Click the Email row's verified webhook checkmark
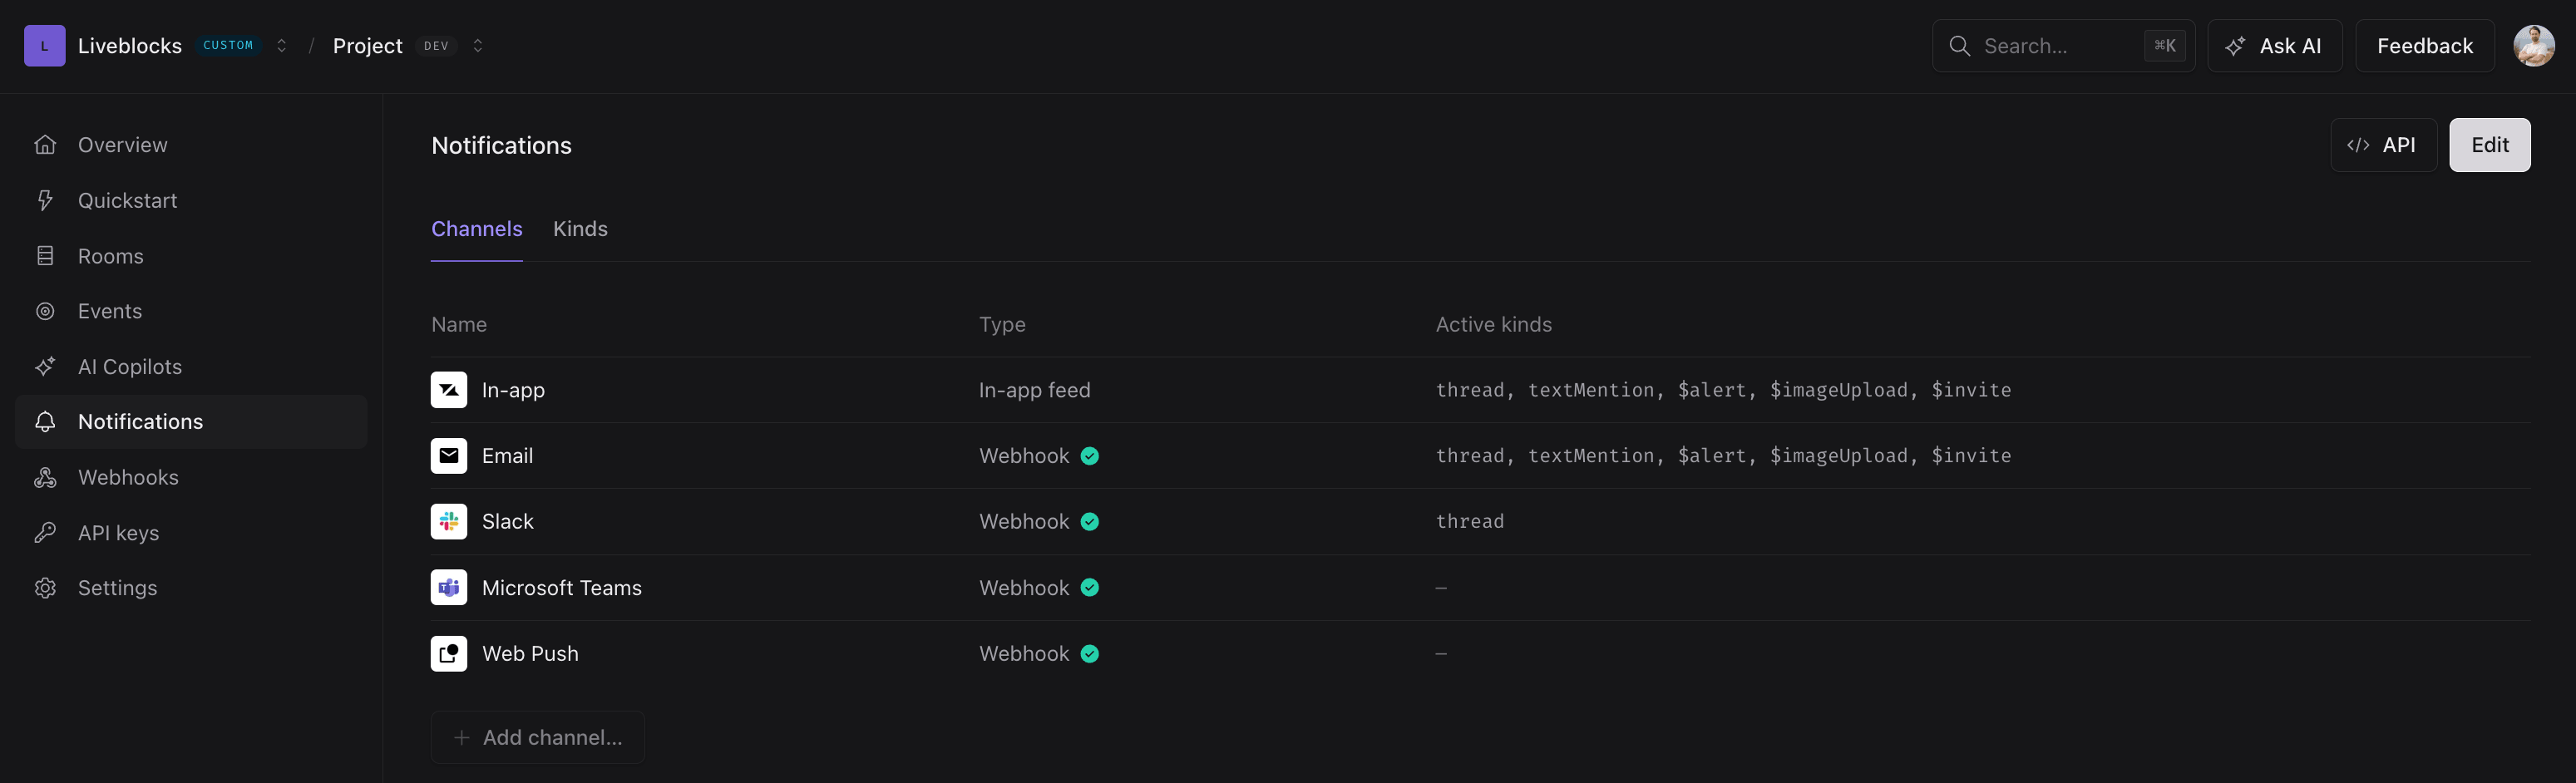Viewport: 2576px width, 783px height. pyautogui.click(x=1089, y=455)
